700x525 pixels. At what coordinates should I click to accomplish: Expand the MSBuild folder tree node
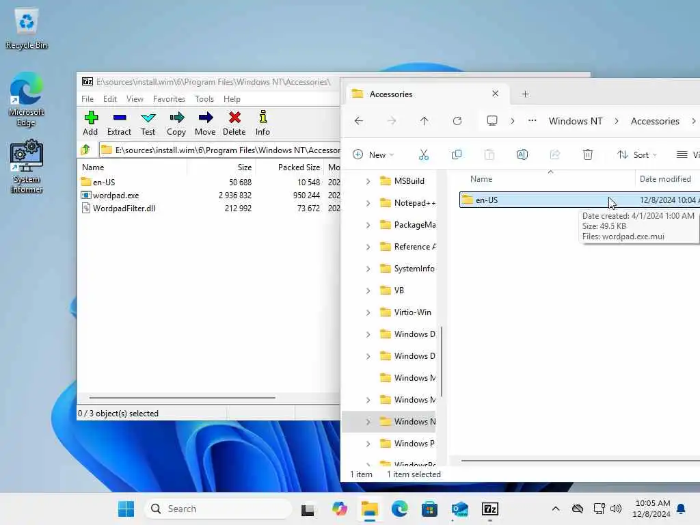368,181
